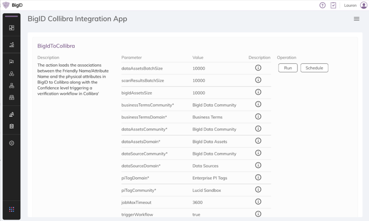Click the BigID logo in header
The width and height of the screenshot is (369, 221).
(11, 5)
